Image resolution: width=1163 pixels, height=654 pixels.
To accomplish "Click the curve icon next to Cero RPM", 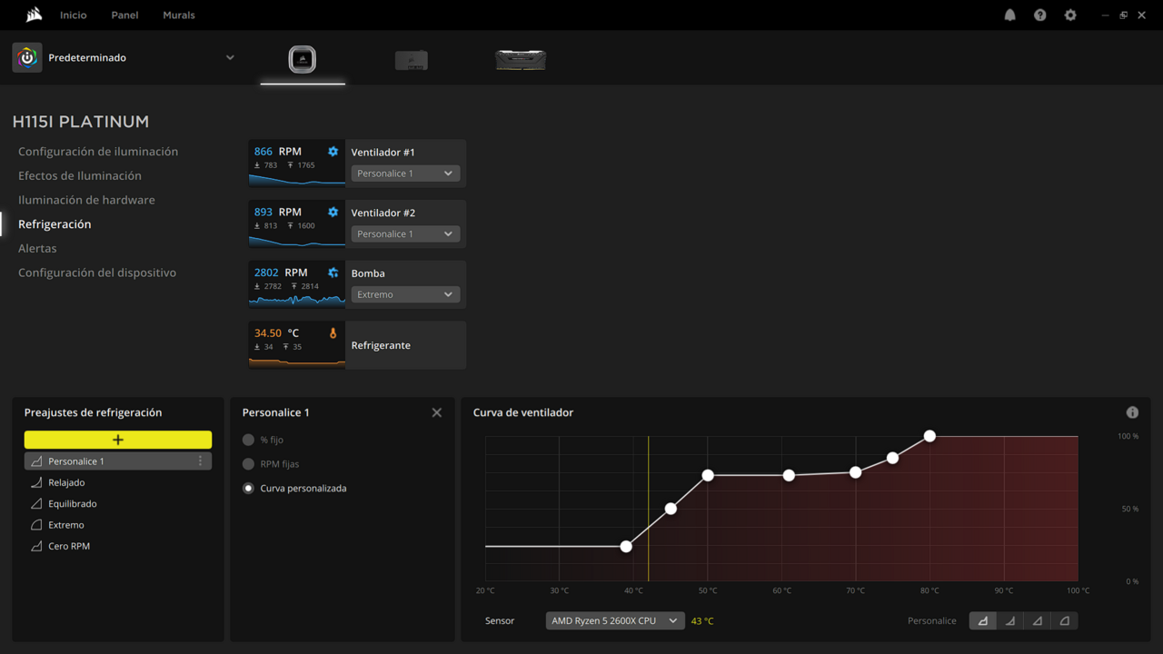I will [36, 546].
